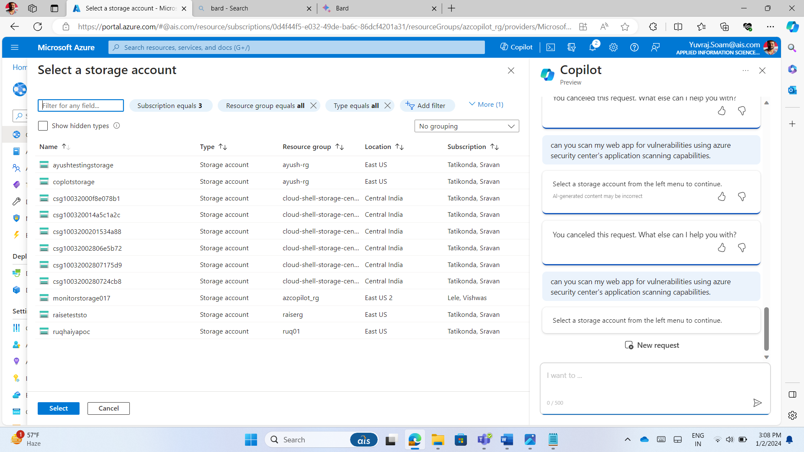The height and width of the screenshot is (452, 804).
Task: Click the Select button
Action: tap(58, 408)
